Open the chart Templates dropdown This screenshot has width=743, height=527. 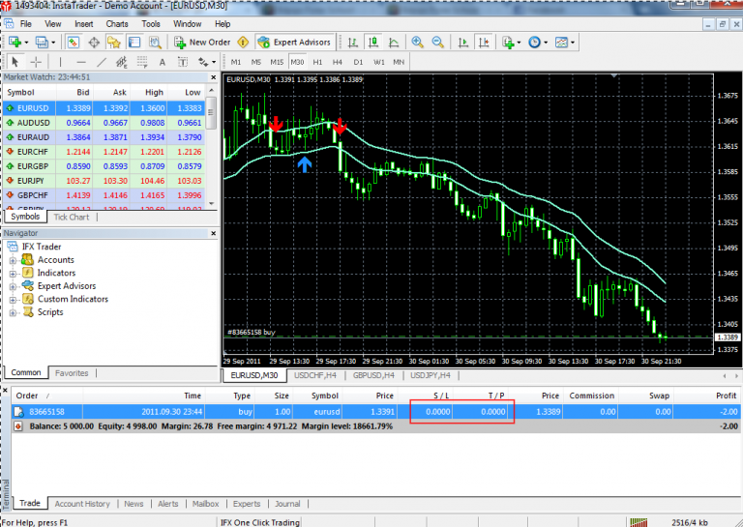point(565,43)
